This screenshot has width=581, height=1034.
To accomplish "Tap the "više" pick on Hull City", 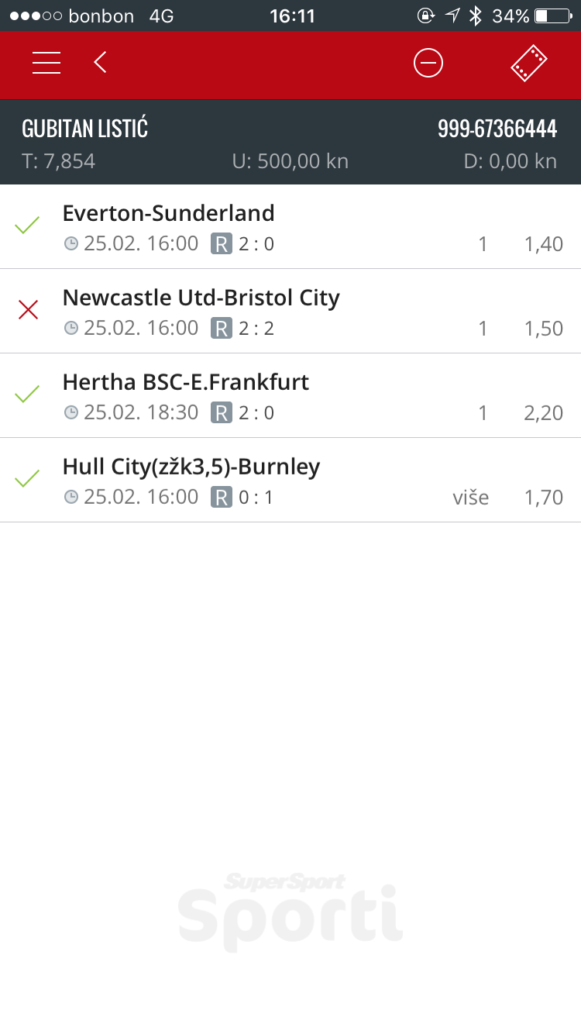I will tap(471, 498).
